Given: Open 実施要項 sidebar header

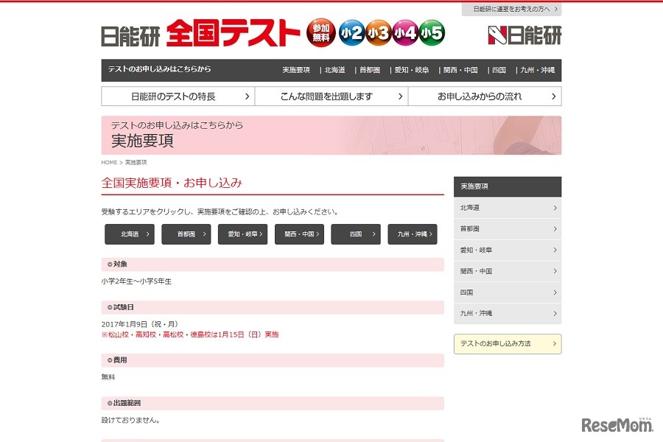Looking at the screenshot, I should (508, 186).
